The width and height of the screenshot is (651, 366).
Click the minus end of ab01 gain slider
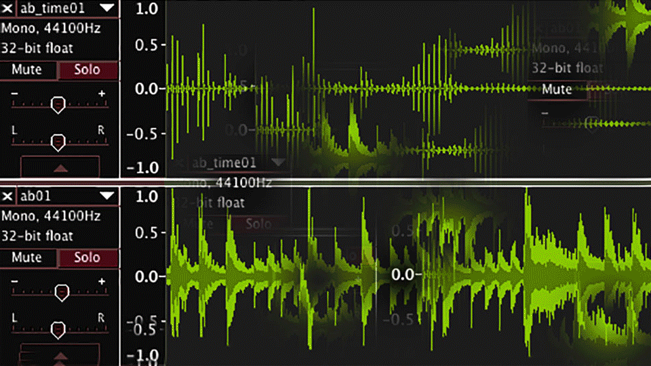click(x=15, y=281)
